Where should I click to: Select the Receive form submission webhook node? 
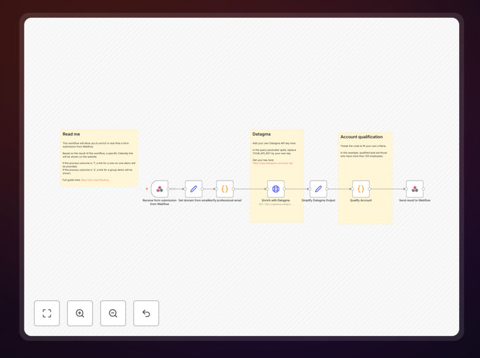tap(159, 189)
